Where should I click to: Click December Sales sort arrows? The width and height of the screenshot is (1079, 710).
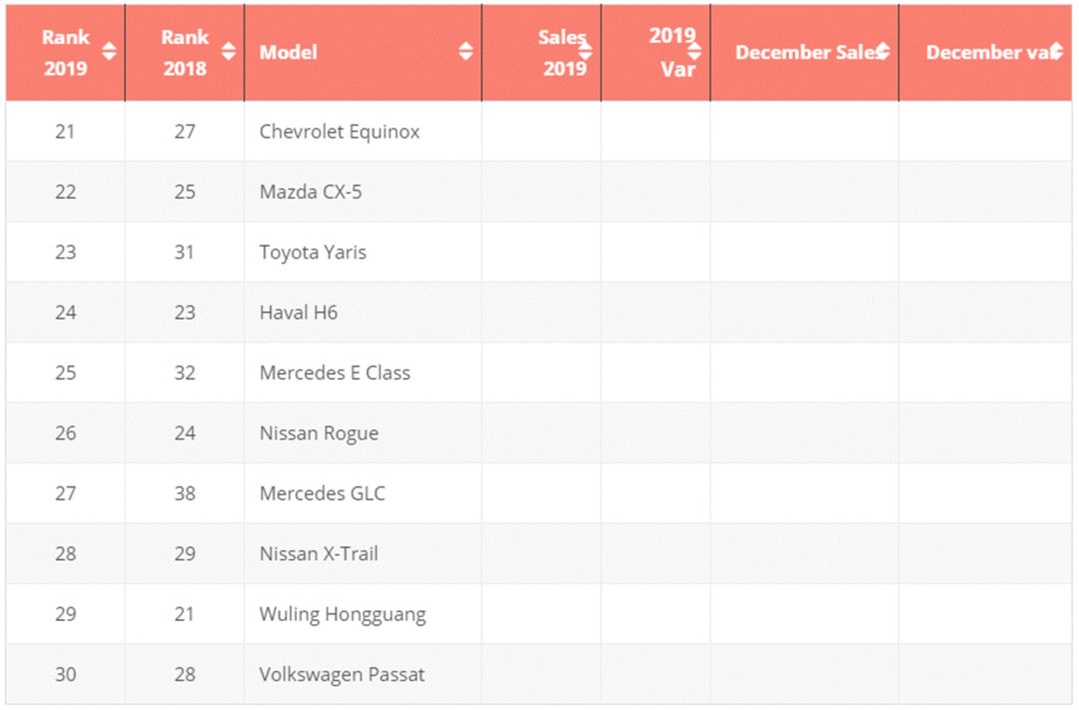[x=883, y=52]
